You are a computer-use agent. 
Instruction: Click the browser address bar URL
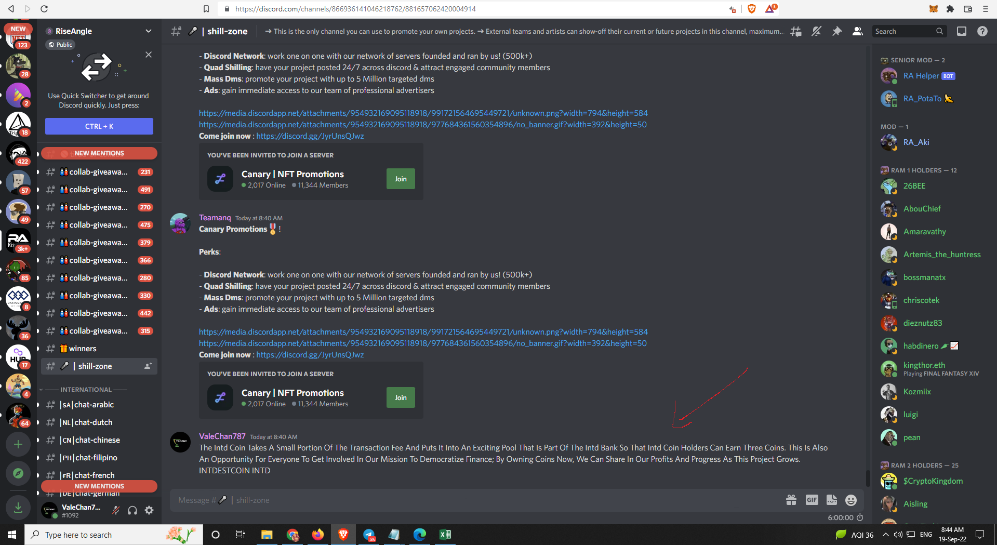point(355,9)
